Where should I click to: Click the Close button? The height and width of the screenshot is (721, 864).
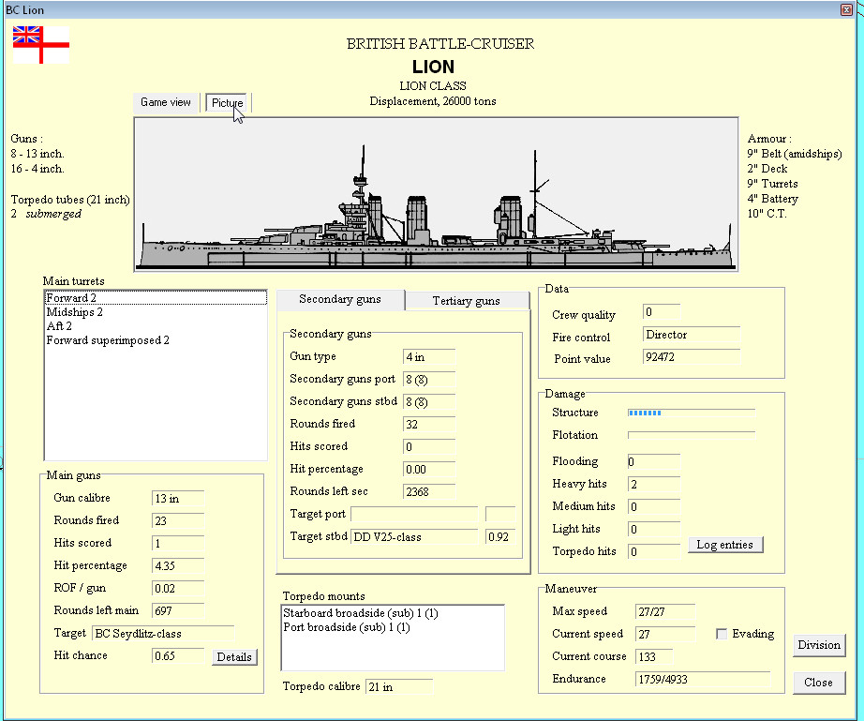pos(818,683)
